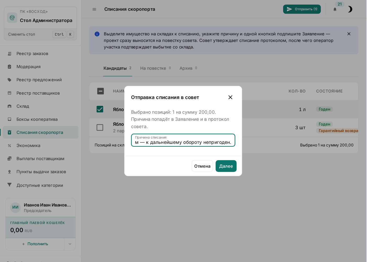
Task: Click the 'Пополнить' wallet button
Action: tap(35, 244)
